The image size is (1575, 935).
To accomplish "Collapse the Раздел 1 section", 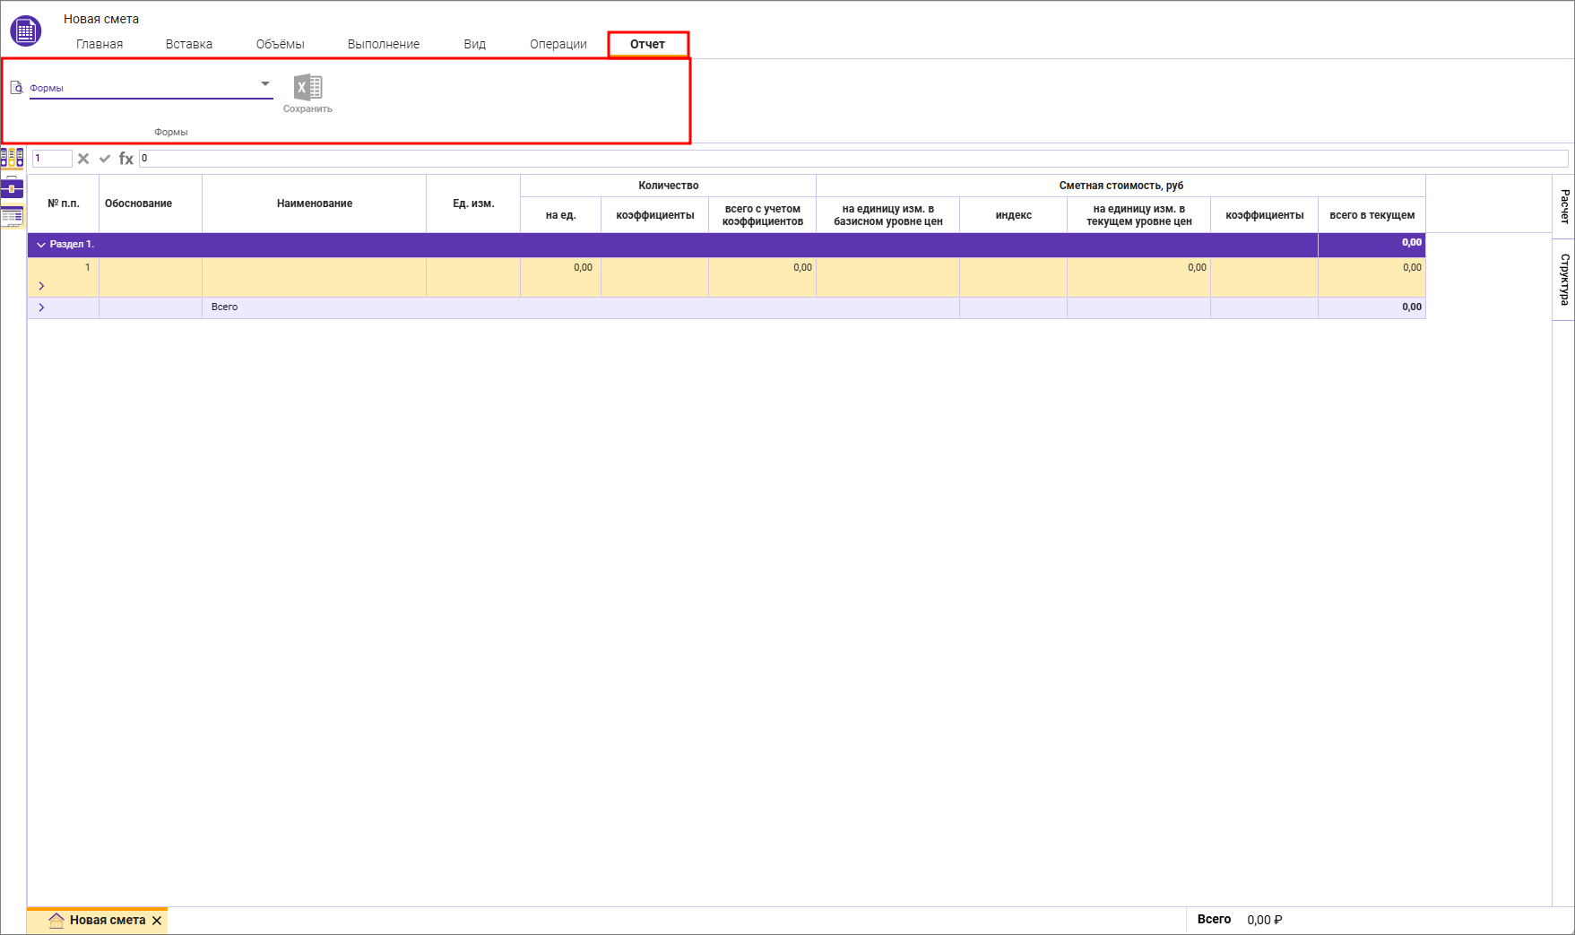I will coord(41,245).
